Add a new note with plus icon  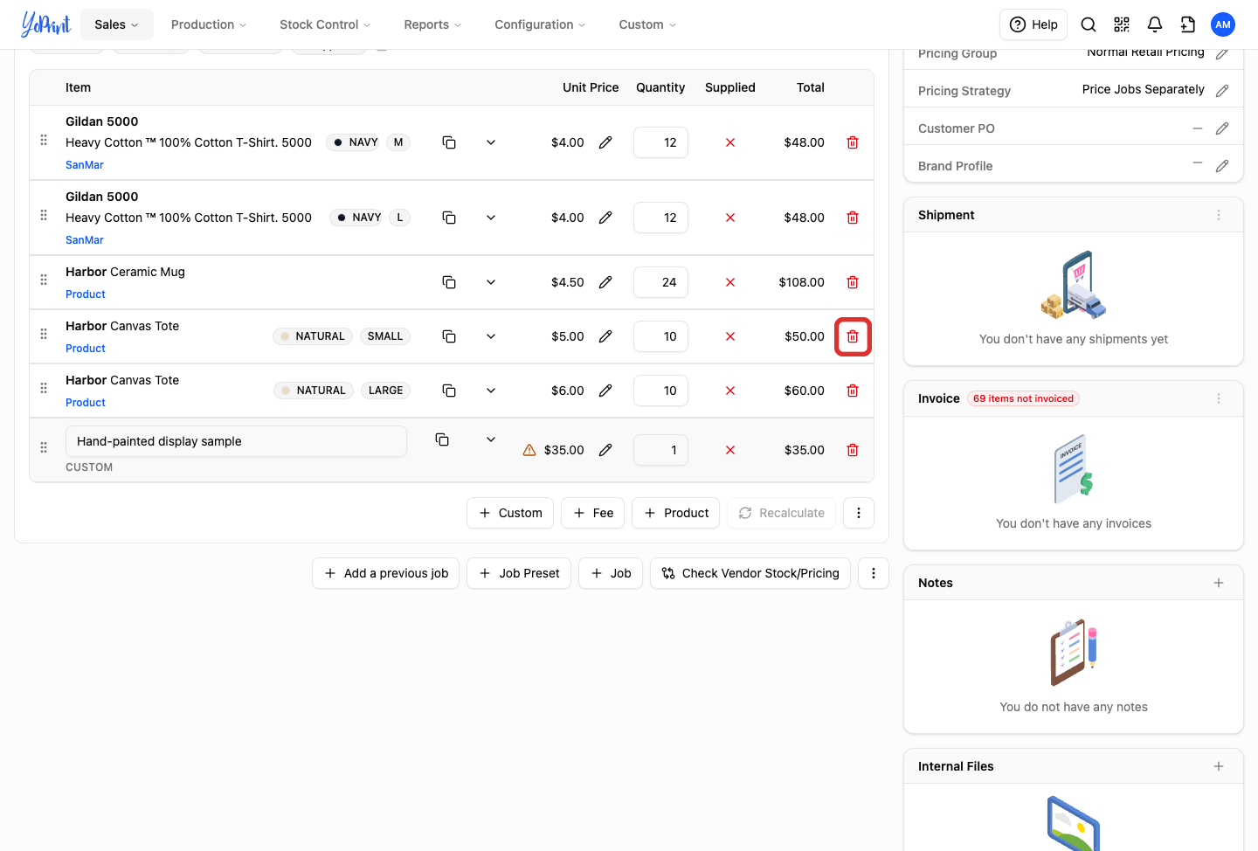tap(1219, 583)
